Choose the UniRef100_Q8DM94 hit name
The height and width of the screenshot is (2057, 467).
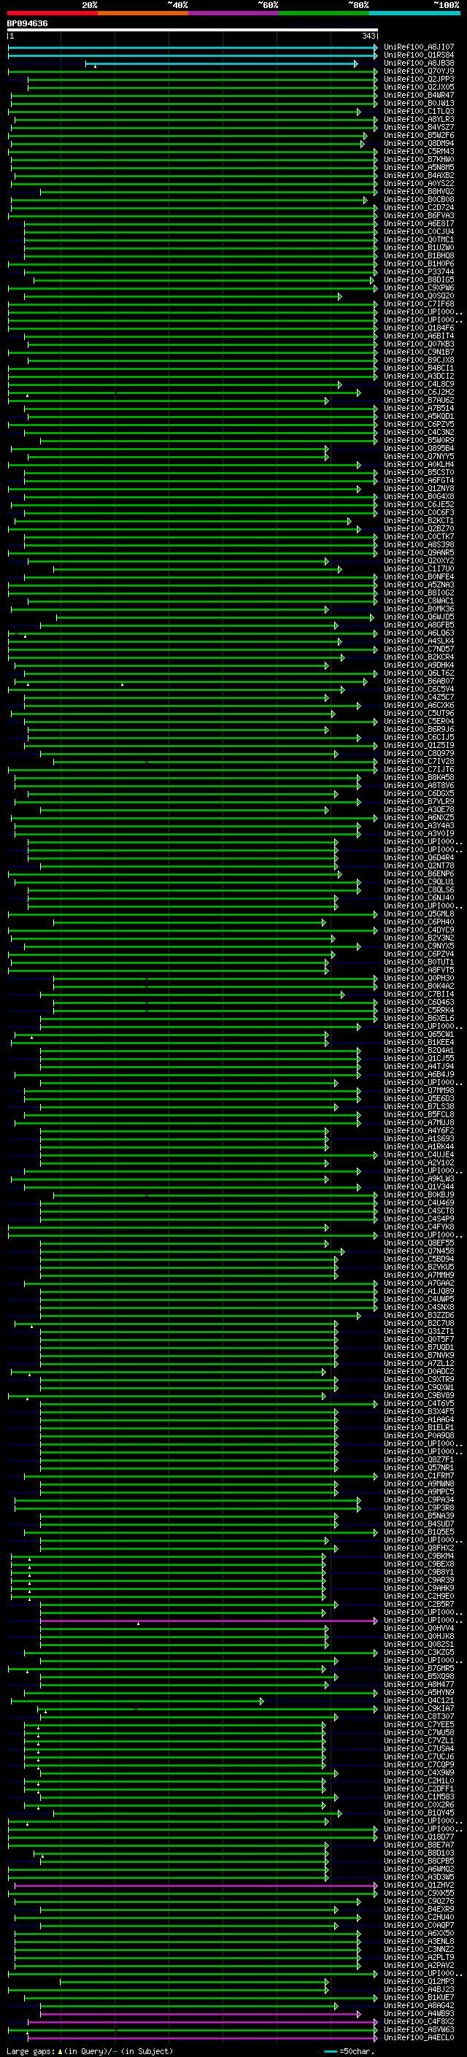click(418, 144)
